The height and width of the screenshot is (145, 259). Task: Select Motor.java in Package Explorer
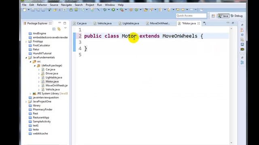click(52, 81)
